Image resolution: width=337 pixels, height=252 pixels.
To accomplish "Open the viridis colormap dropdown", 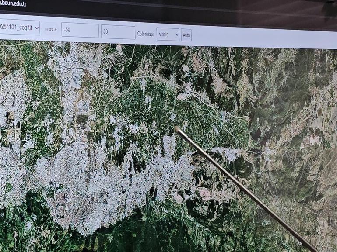I will click(168, 35).
